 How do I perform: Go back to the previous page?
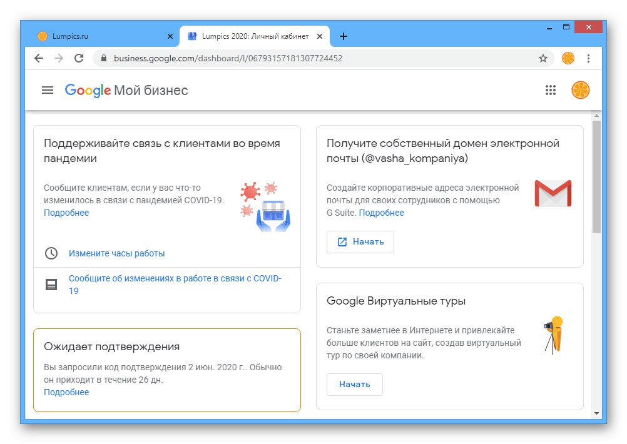39,58
